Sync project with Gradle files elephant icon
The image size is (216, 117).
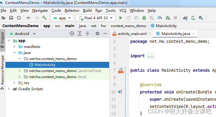185,18
